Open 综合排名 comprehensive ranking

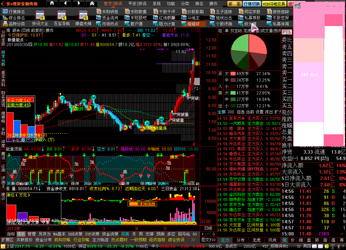14,18
